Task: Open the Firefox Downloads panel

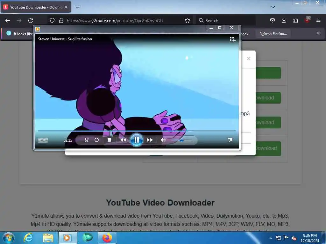Action: click(284, 20)
